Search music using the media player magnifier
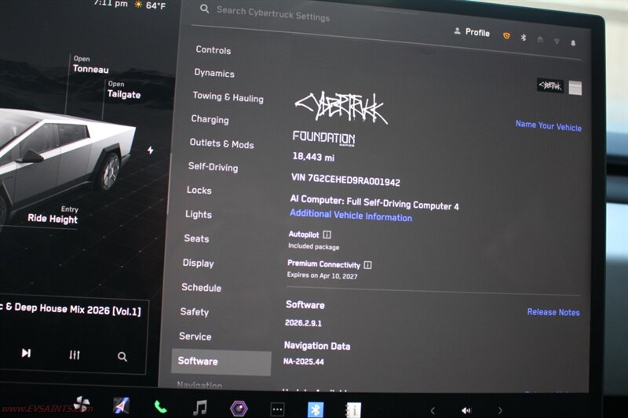This screenshot has height=418, width=628. [x=122, y=357]
